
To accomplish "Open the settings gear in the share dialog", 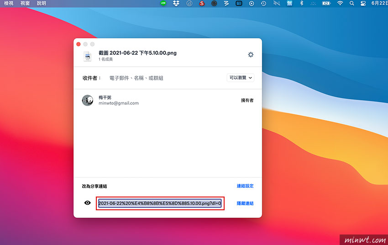I will point(251,55).
